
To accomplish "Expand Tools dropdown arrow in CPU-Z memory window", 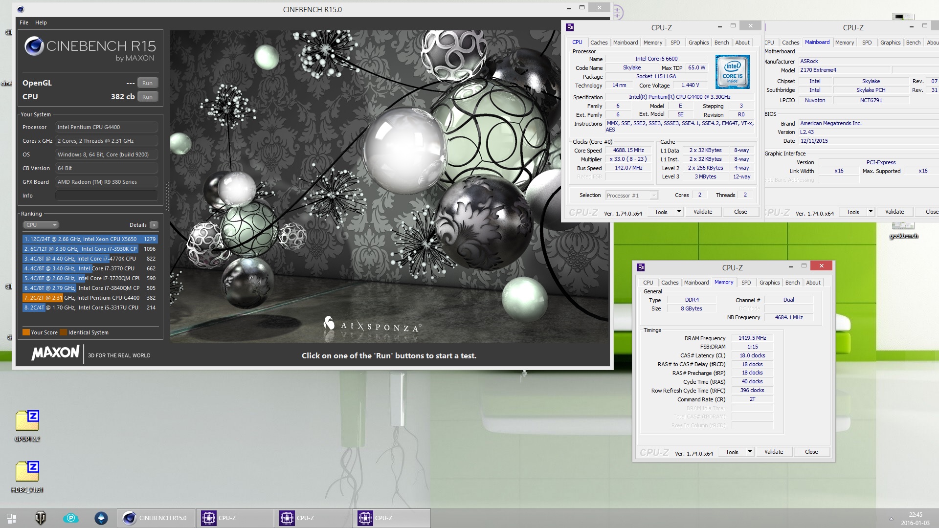I will coord(750,452).
